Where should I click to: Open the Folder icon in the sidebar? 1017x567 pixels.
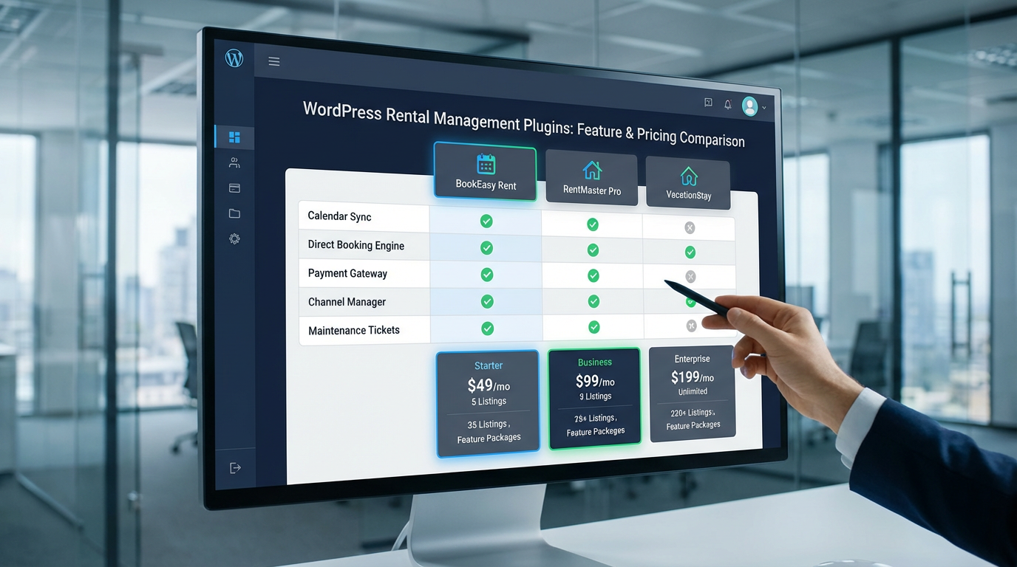(234, 213)
